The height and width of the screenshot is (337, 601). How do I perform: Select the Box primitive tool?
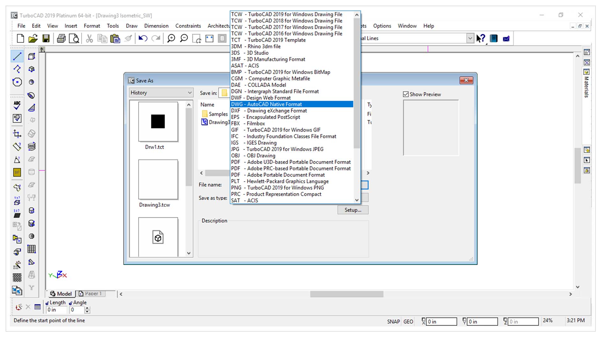coord(31,56)
